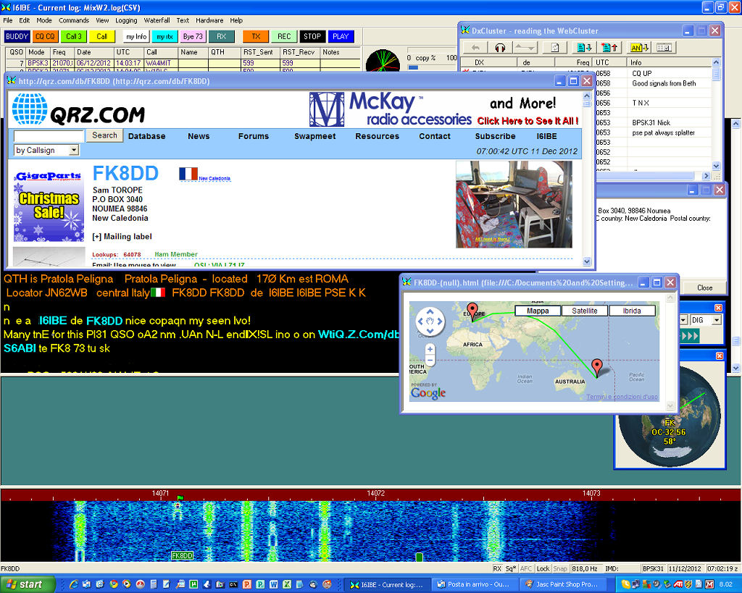Toggle Lock in the status bar
742x593 pixels.
543,569
